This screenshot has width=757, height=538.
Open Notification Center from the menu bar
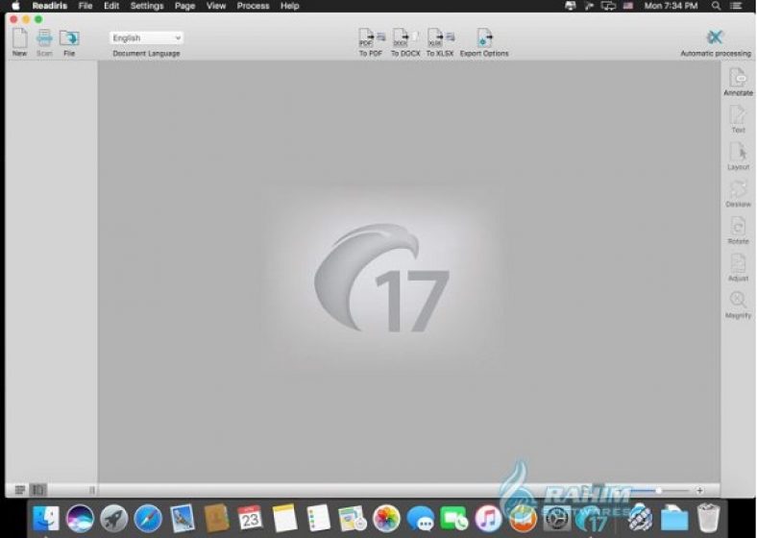[x=736, y=6]
